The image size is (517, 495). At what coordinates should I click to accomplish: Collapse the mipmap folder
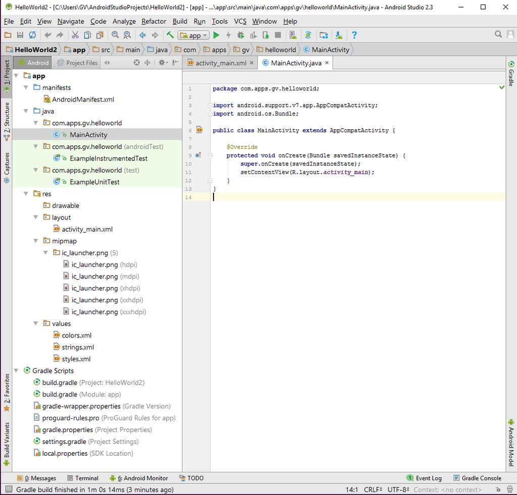tap(36, 241)
